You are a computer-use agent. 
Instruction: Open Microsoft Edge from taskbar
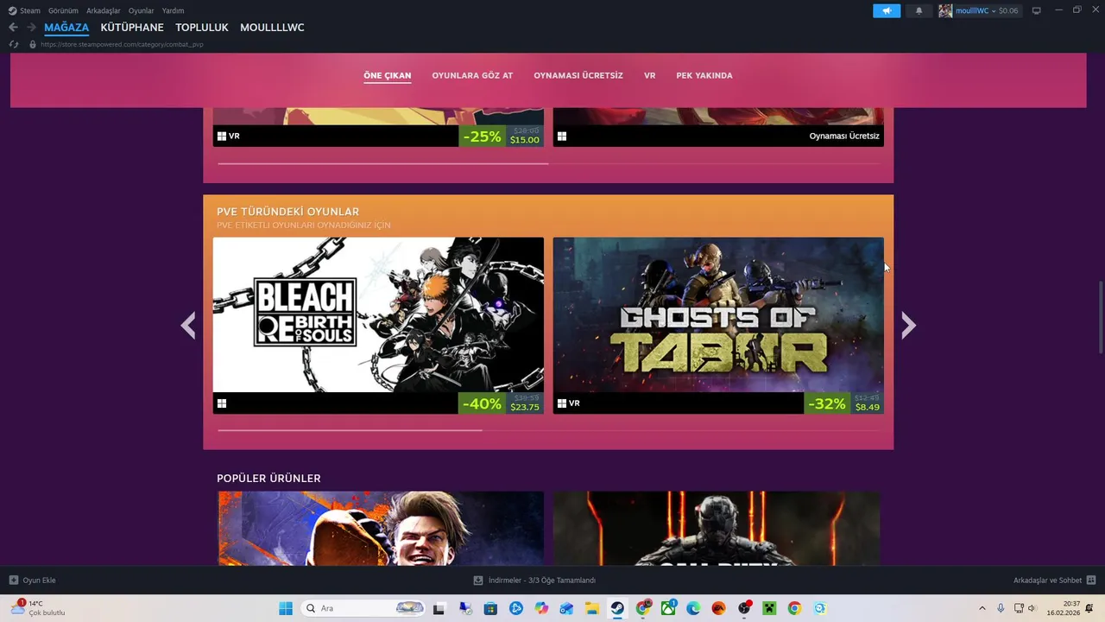(x=693, y=608)
